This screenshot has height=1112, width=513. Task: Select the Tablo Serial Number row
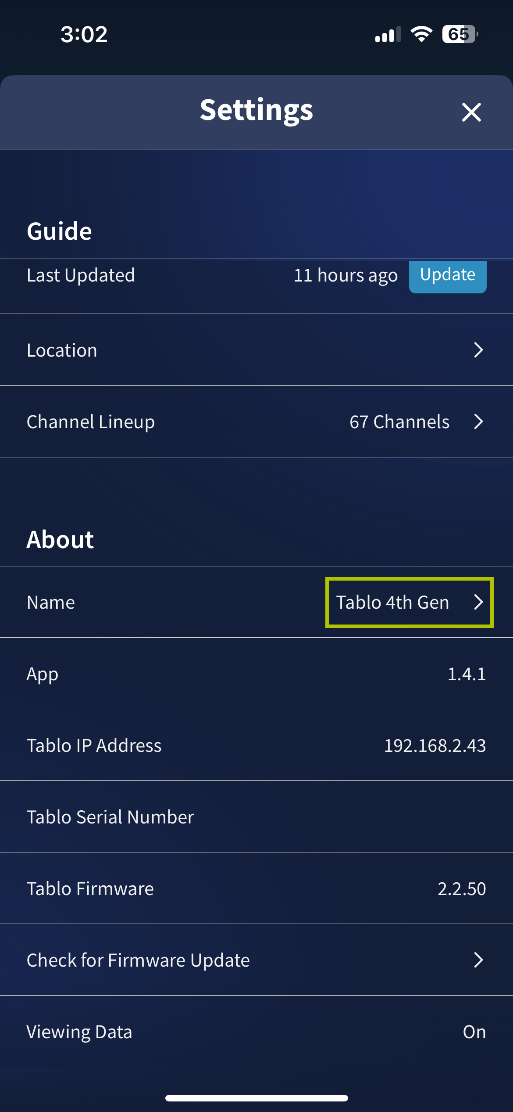coord(256,817)
